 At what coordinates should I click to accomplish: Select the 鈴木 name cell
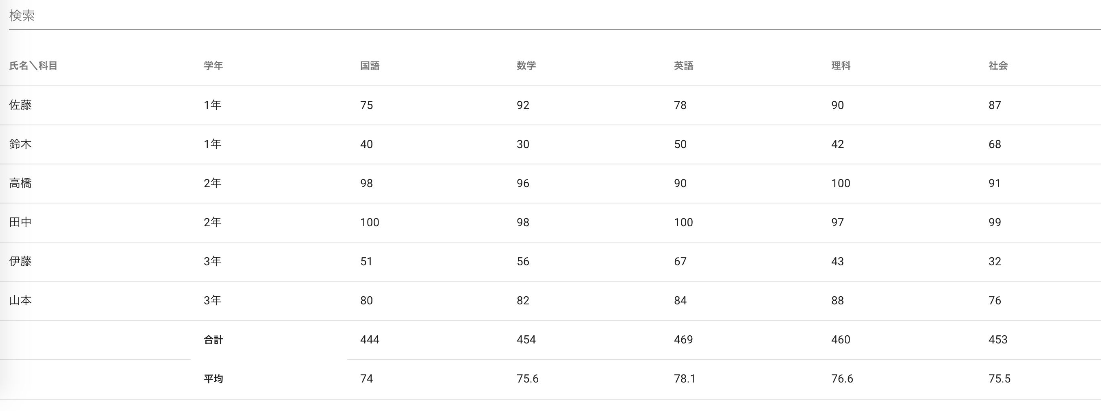click(x=20, y=144)
